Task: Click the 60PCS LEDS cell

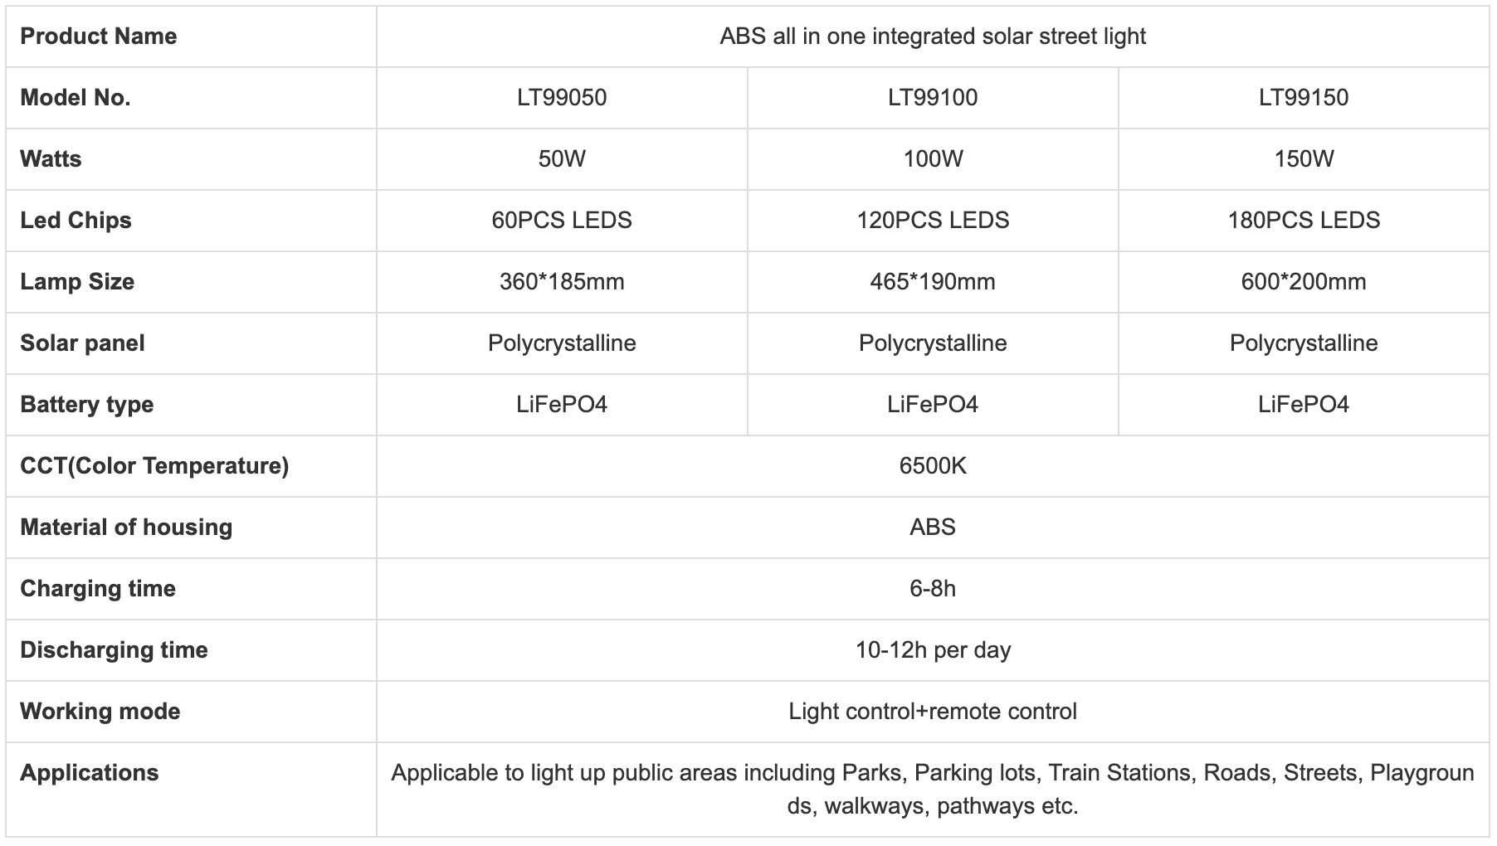Action: click(562, 221)
